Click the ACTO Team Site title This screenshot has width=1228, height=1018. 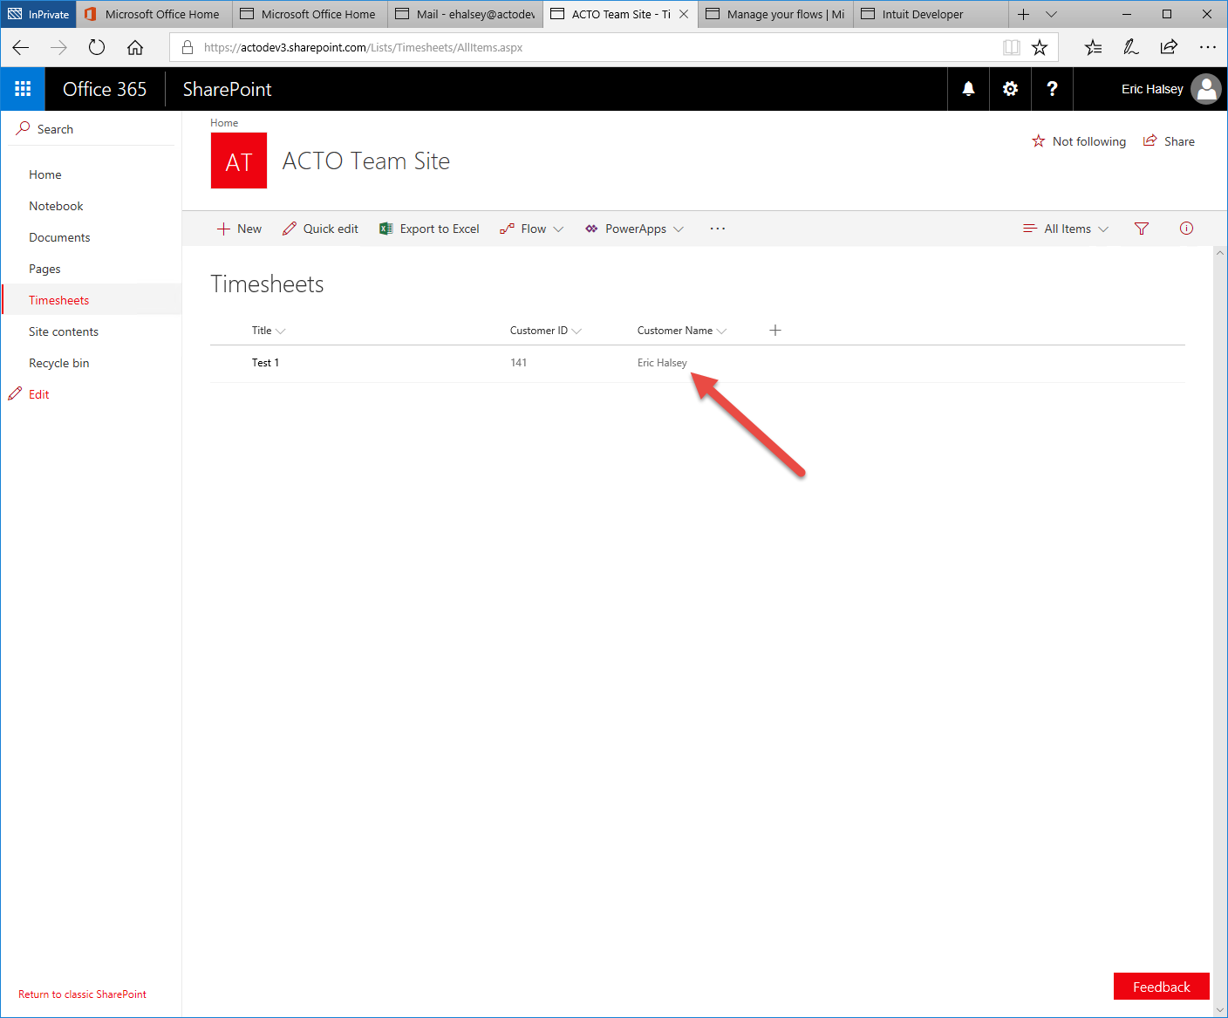click(x=366, y=161)
